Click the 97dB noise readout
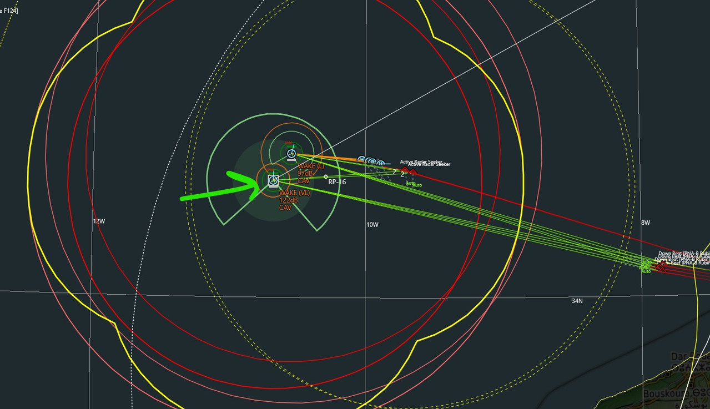The width and height of the screenshot is (710, 409). coord(304,174)
